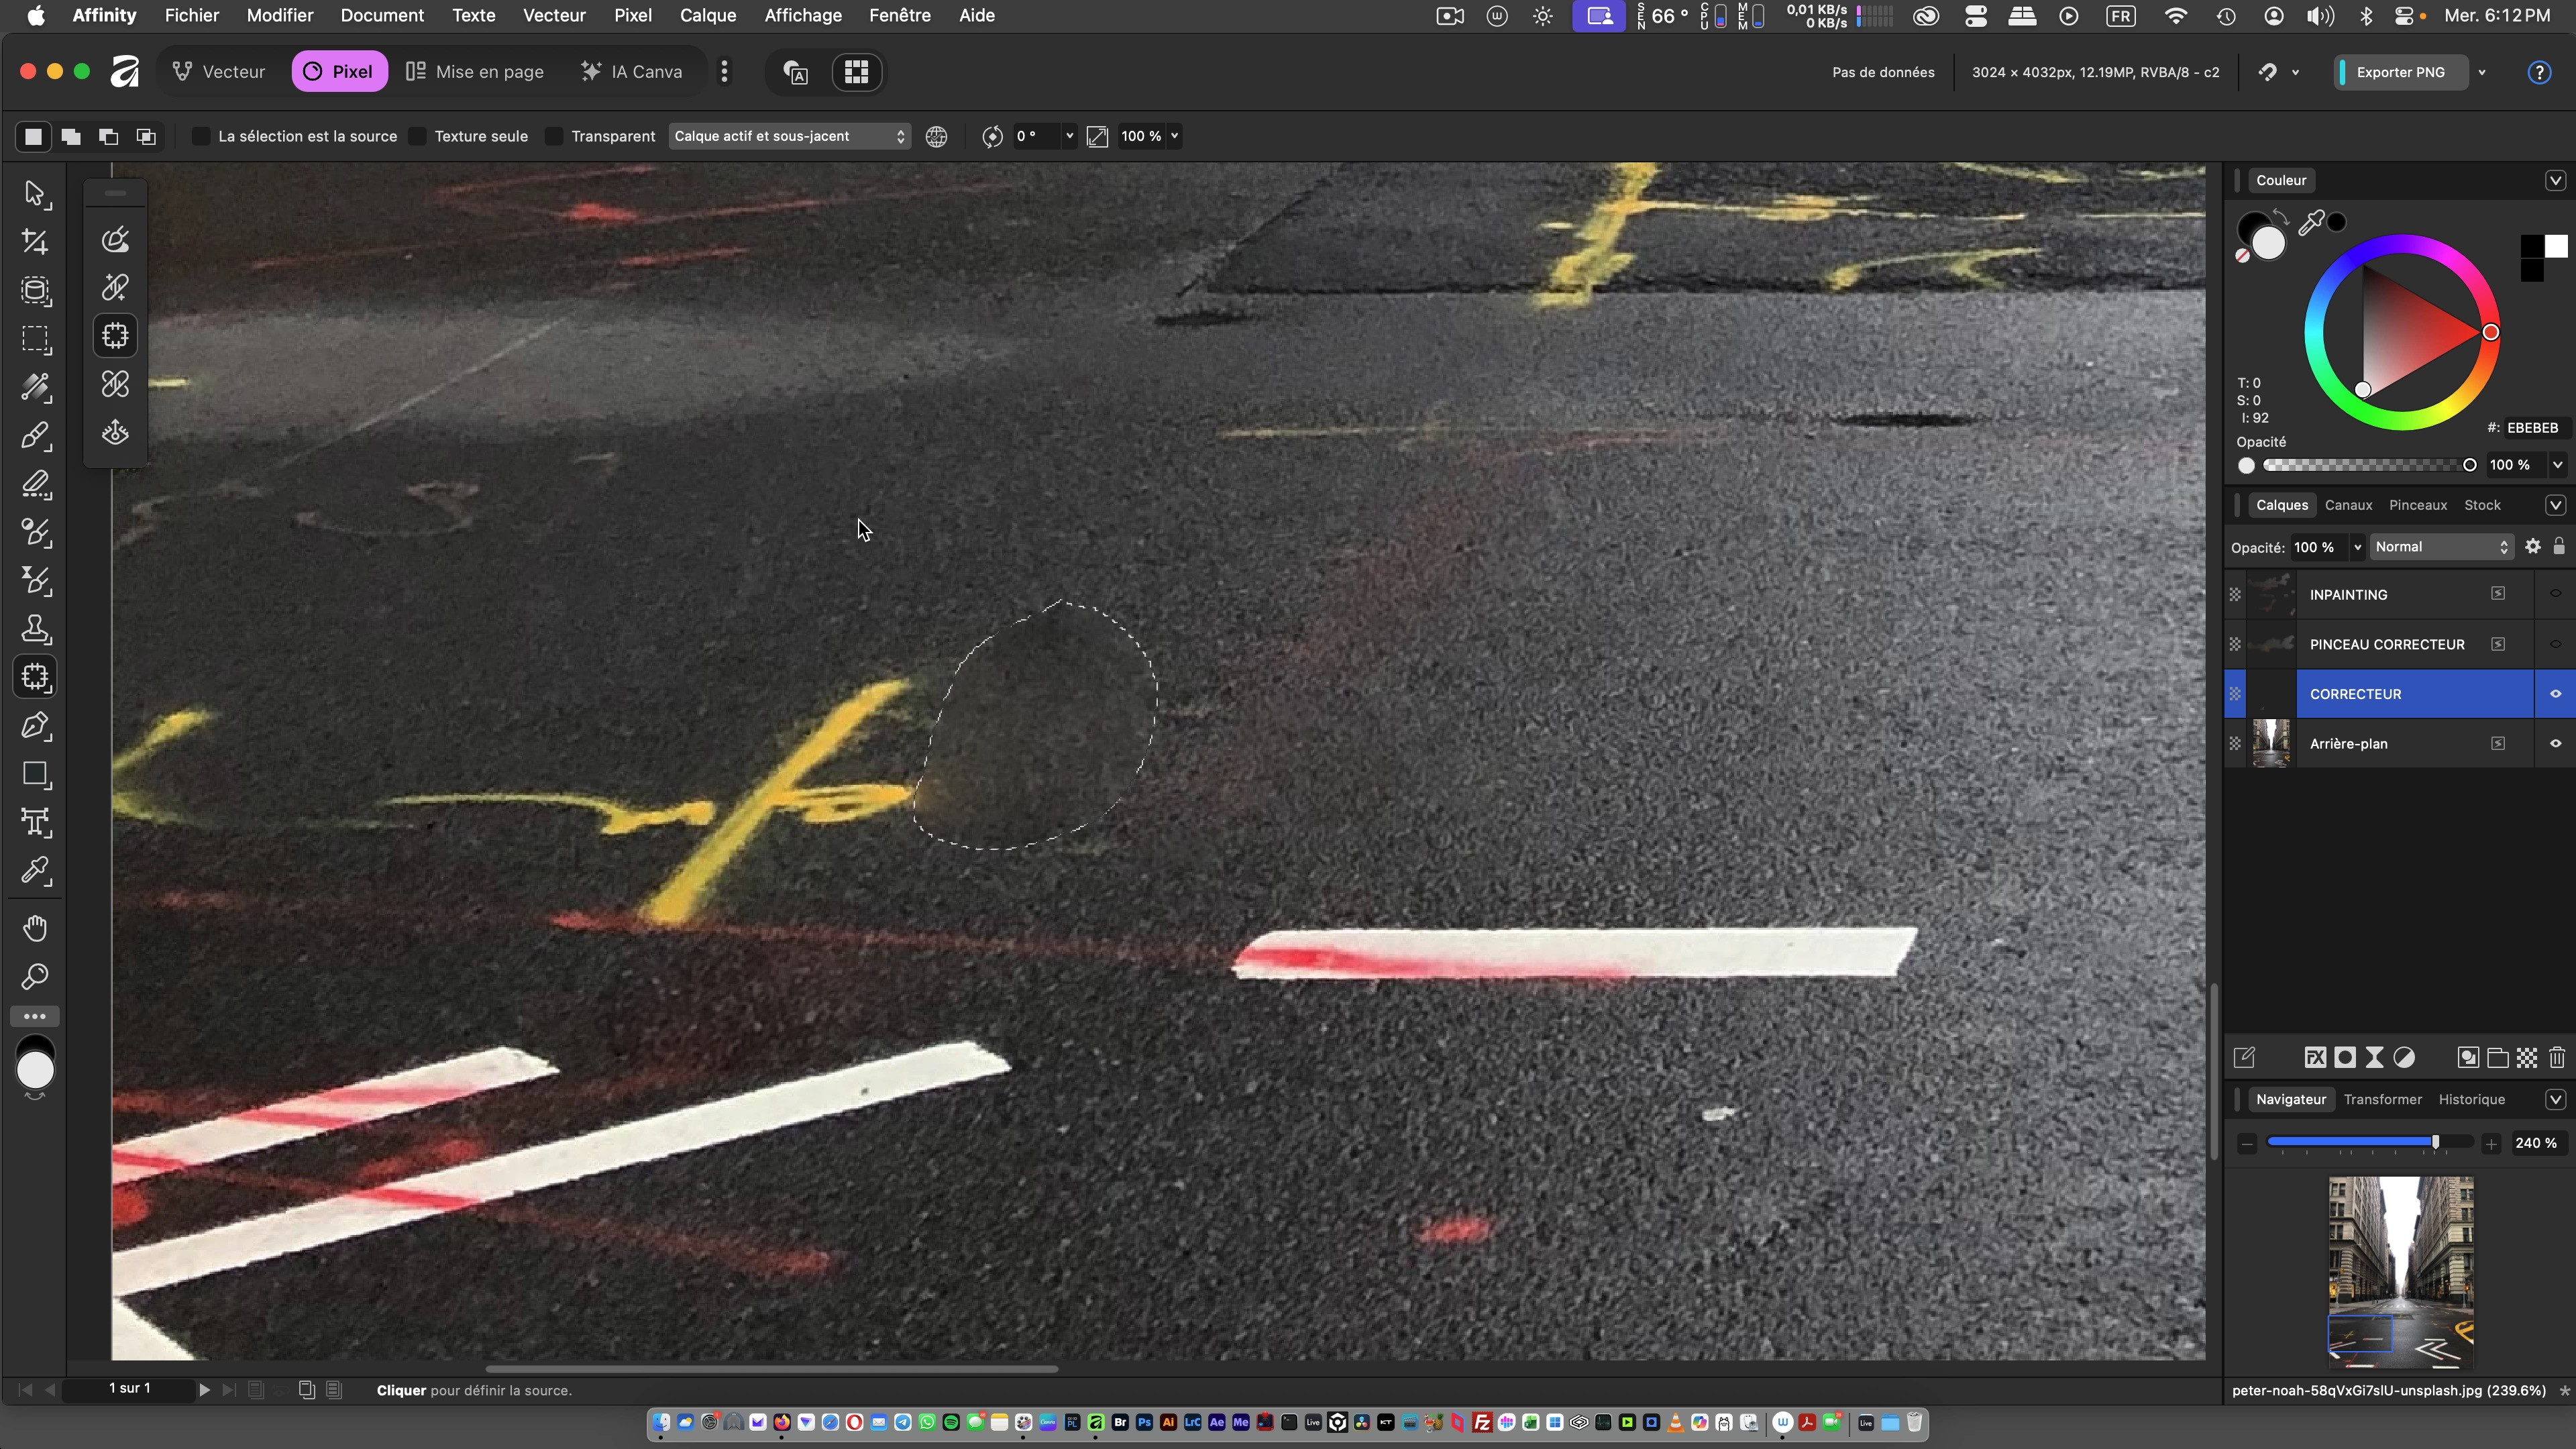
Task: Expand the Exporter PNG arrow menu
Action: point(2482,72)
